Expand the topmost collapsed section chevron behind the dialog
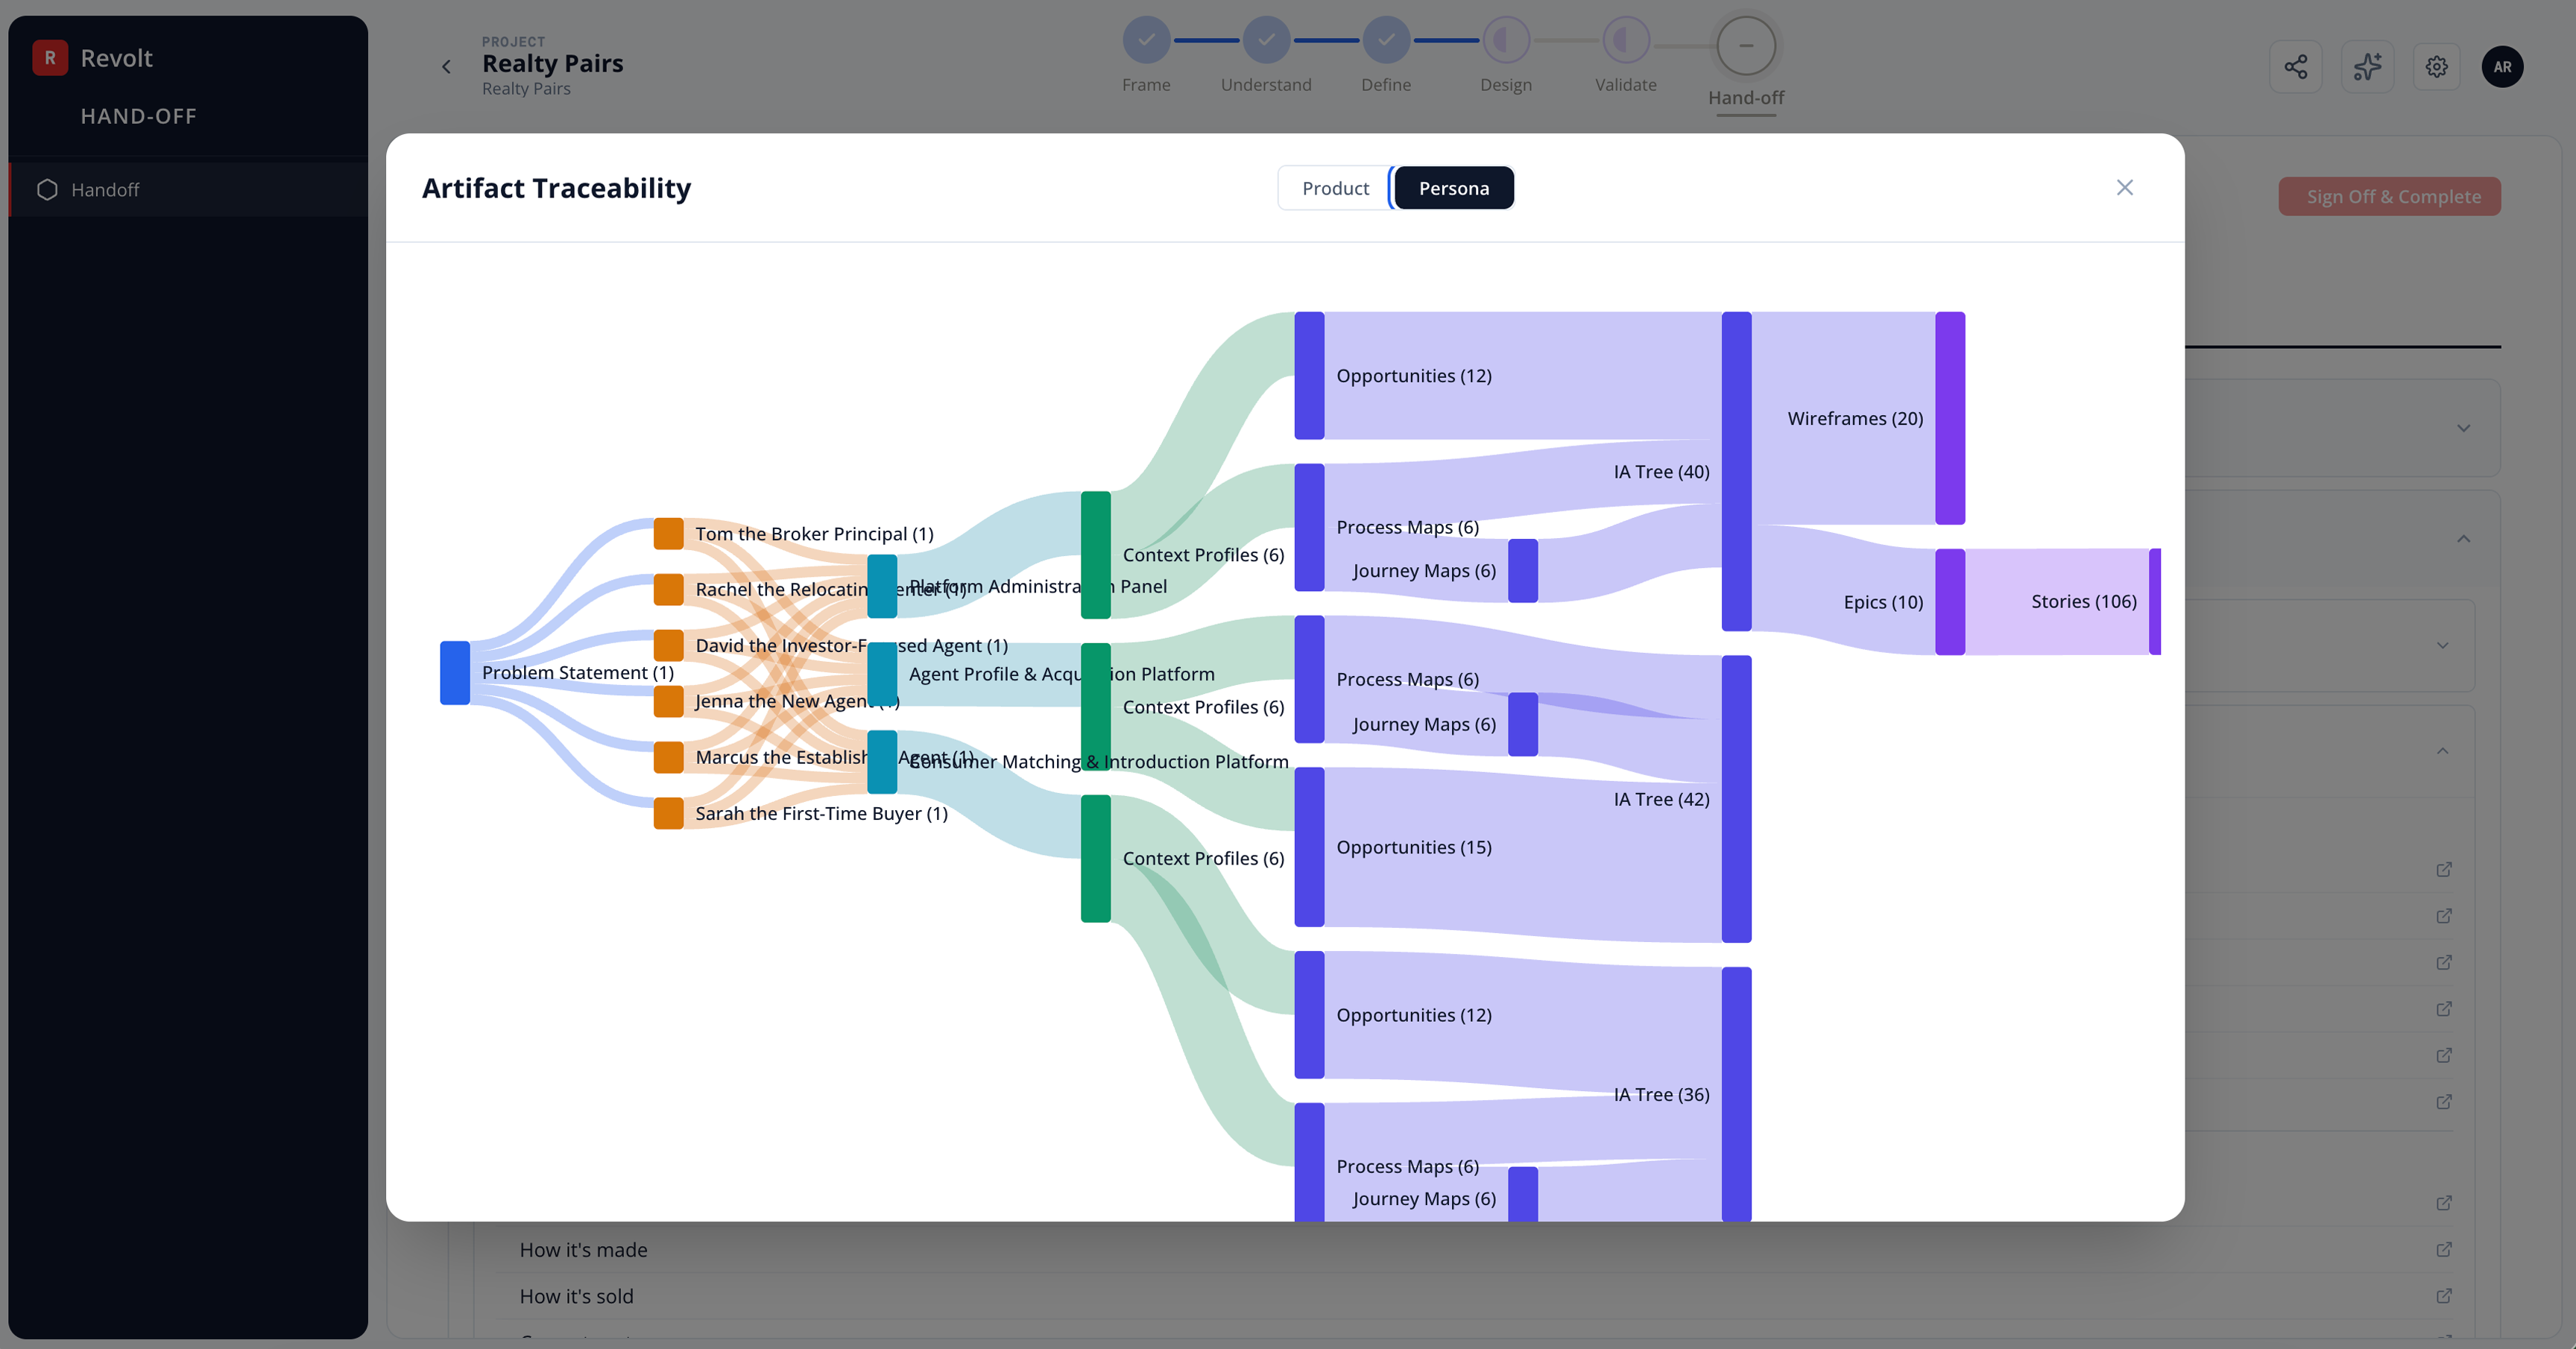2576x1349 pixels. click(x=2463, y=428)
